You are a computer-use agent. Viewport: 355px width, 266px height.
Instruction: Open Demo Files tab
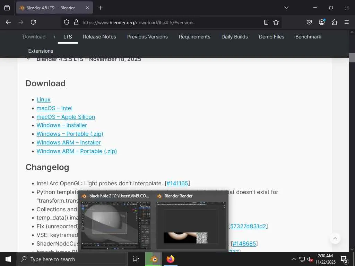271,37
